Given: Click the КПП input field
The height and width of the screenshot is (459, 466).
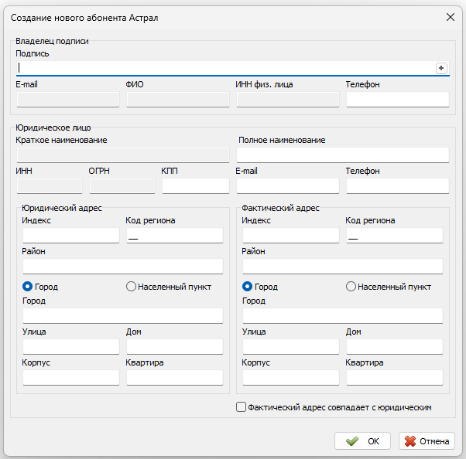Looking at the screenshot, I should 195,185.
